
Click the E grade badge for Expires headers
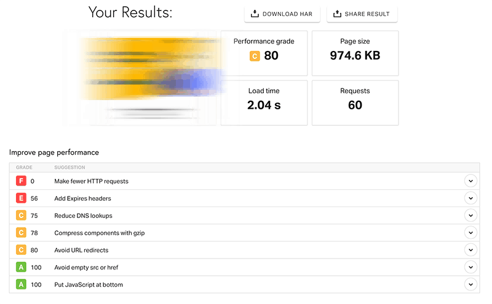tap(21, 198)
